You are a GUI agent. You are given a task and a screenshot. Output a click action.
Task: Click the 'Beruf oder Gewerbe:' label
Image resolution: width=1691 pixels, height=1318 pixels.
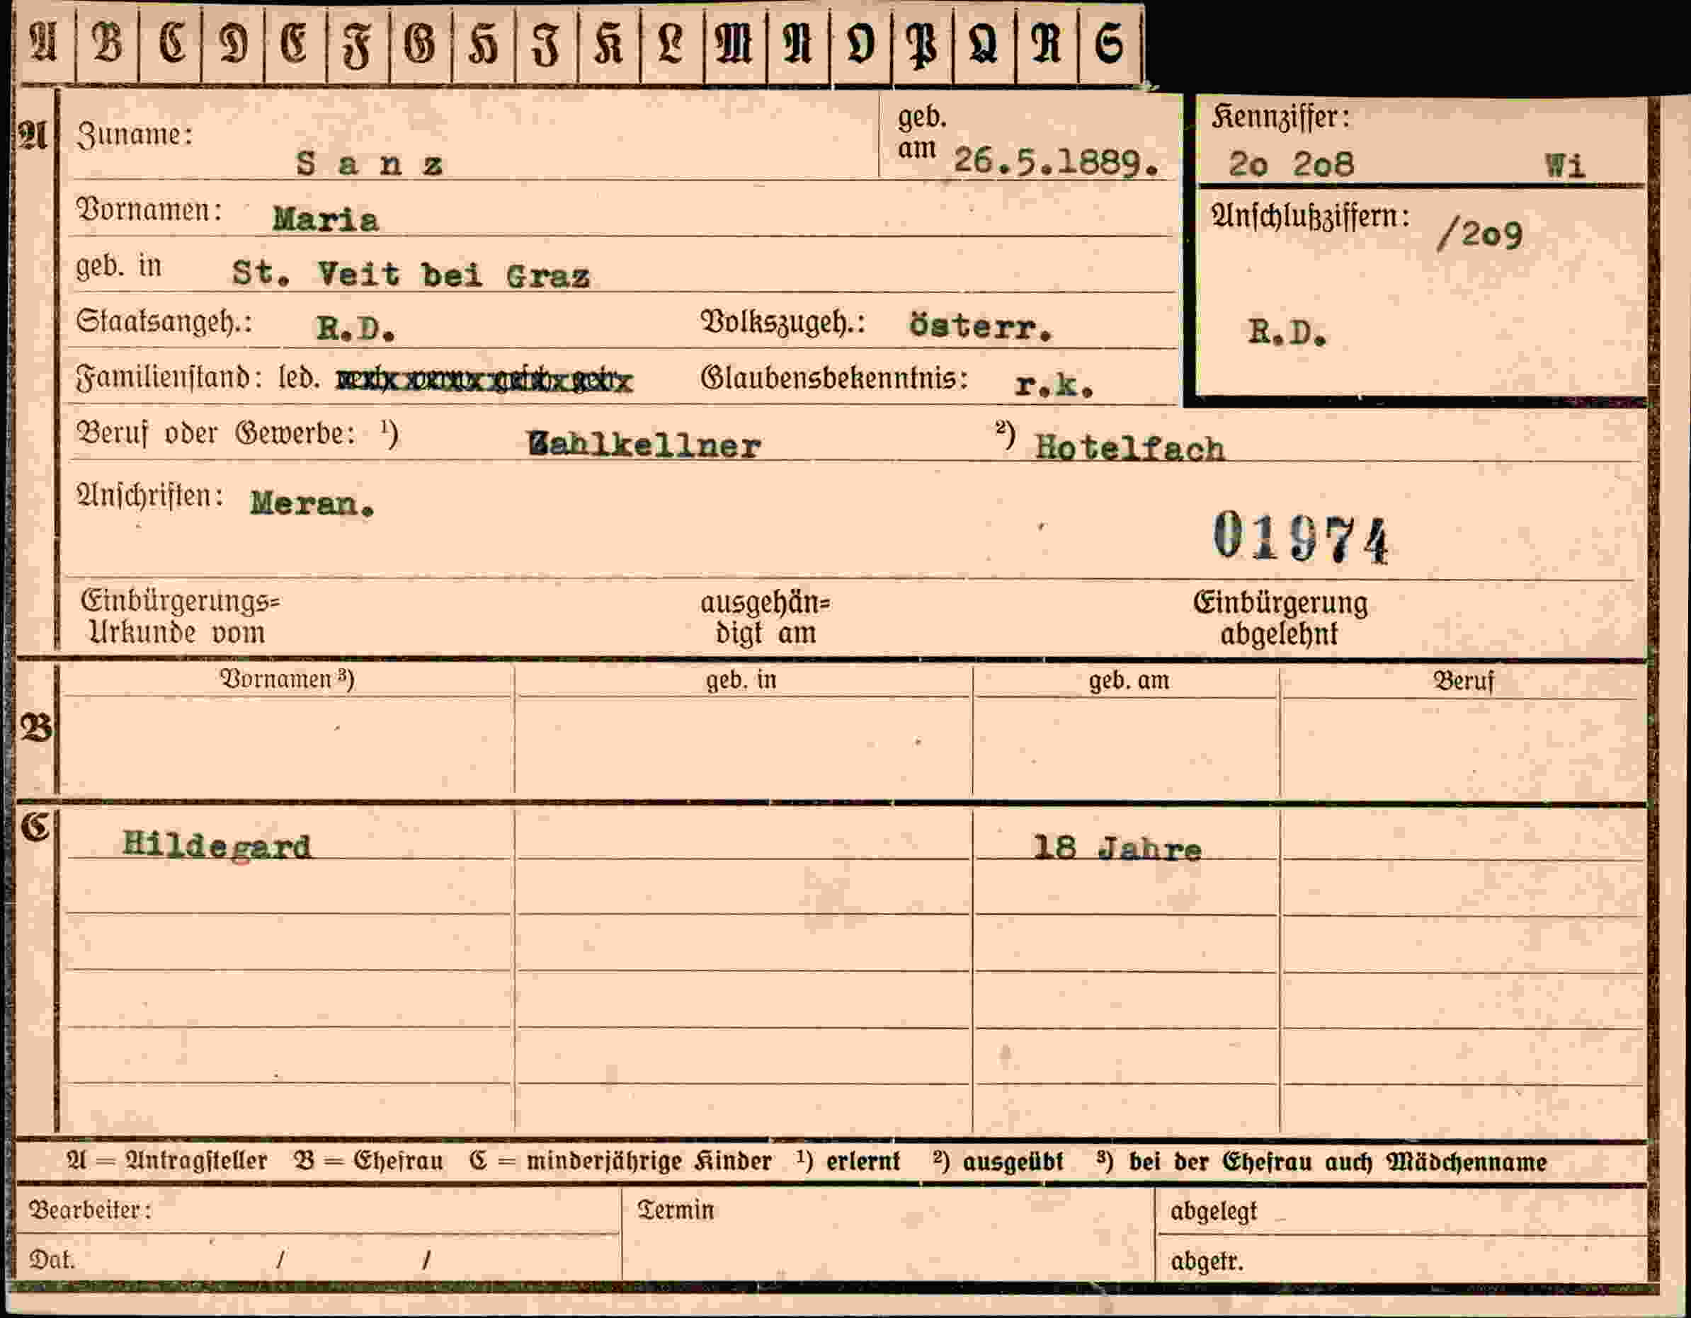tap(216, 433)
